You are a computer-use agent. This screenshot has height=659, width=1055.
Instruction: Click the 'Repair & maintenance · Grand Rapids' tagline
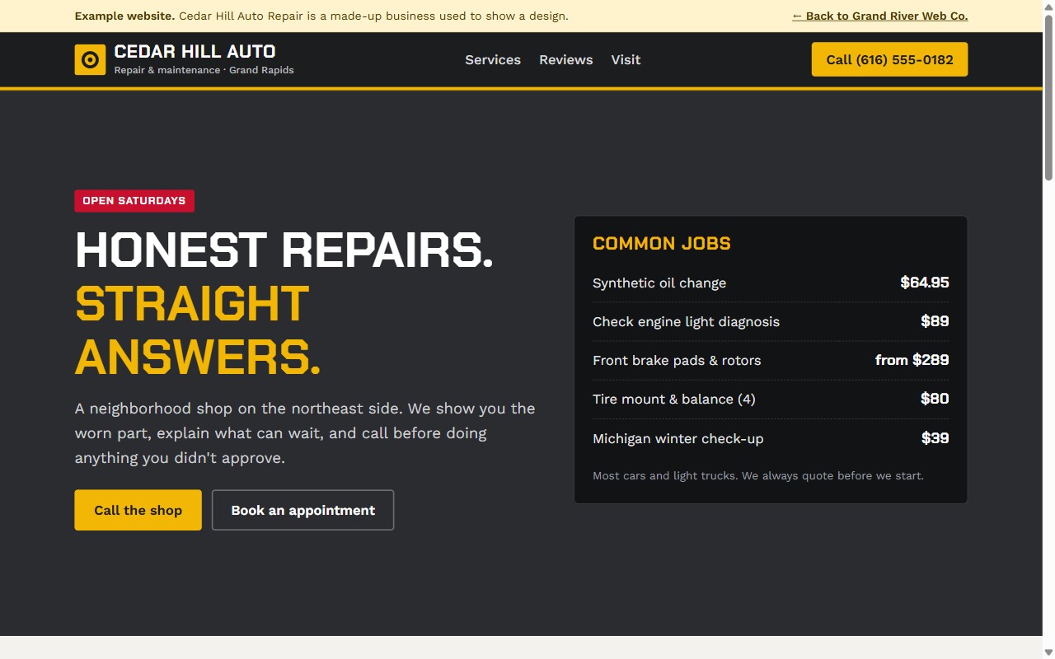point(204,70)
